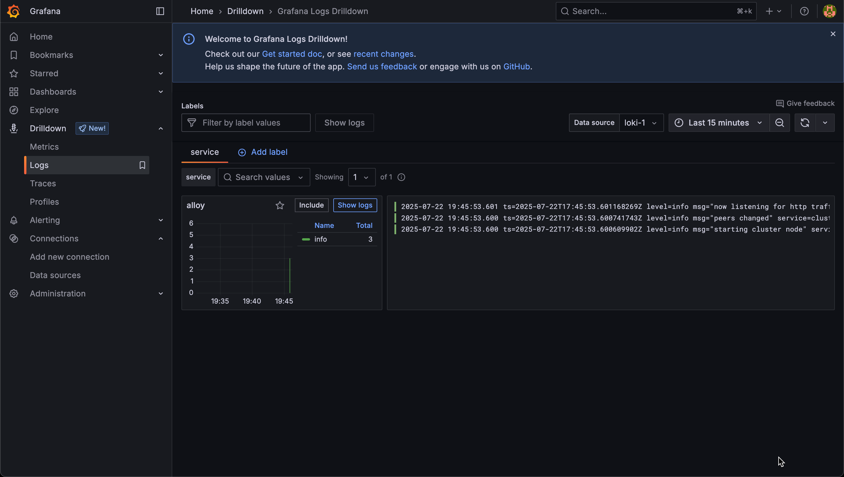Click the Connections icon in sidebar
The height and width of the screenshot is (477, 844).
pos(14,238)
